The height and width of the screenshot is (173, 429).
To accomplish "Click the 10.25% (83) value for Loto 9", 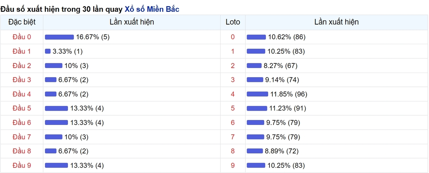I will click(x=286, y=165).
